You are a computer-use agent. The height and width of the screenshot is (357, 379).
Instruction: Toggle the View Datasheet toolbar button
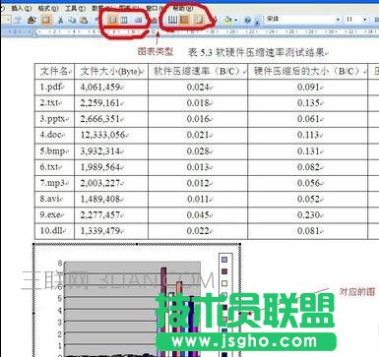[x=45, y=20]
